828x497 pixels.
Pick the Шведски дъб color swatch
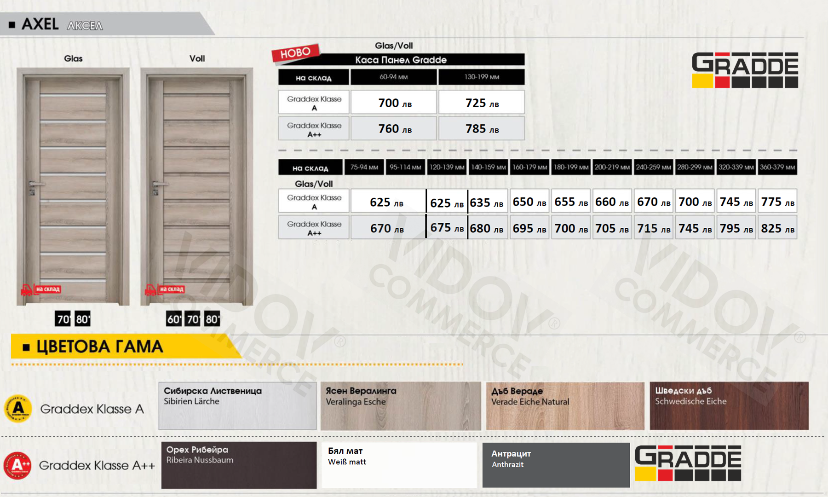click(729, 406)
